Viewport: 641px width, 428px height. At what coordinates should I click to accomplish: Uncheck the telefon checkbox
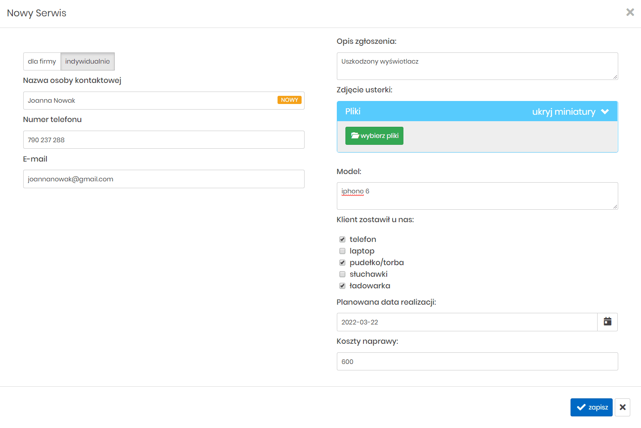pos(342,239)
